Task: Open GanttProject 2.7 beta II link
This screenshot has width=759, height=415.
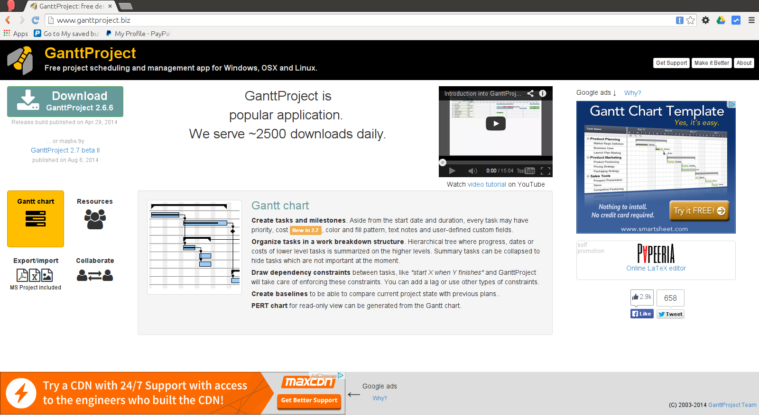Action: pyautogui.click(x=65, y=150)
